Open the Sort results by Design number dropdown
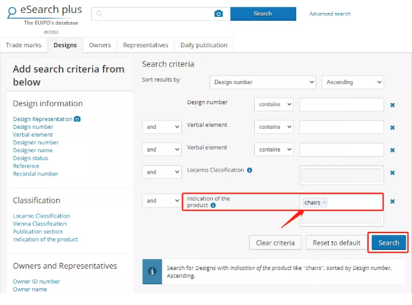 (x=262, y=82)
